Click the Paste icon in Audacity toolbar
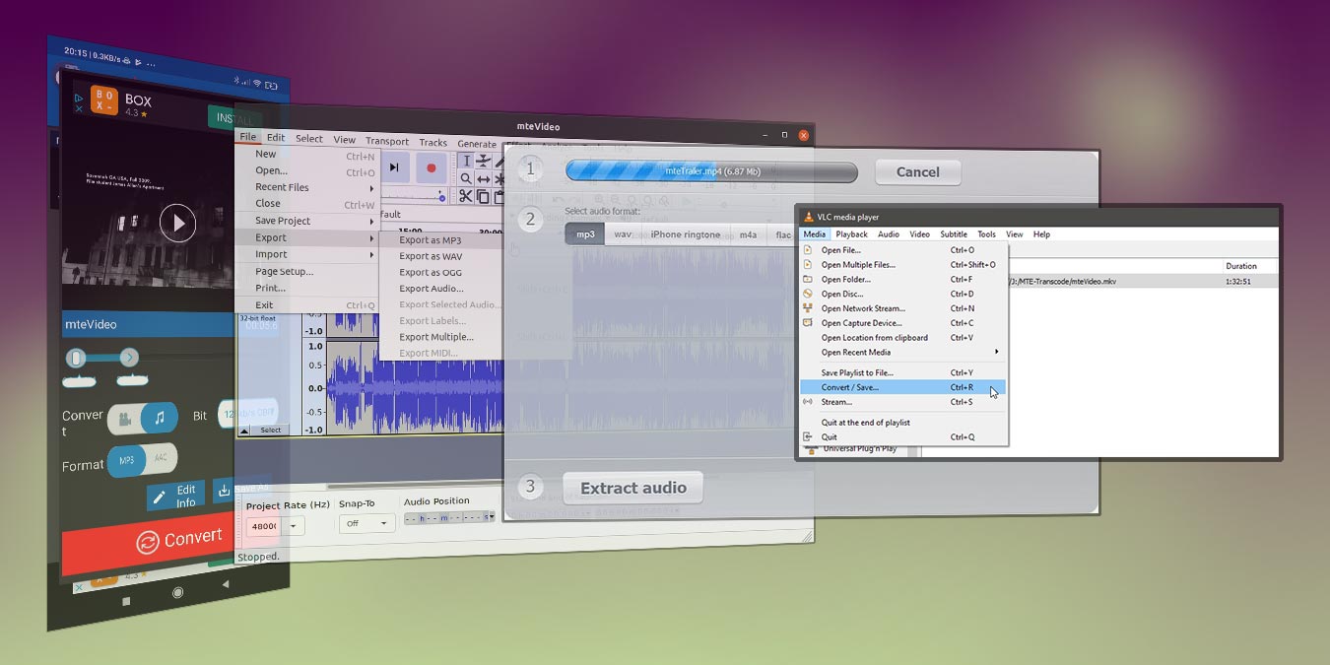This screenshot has width=1330, height=665. tap(499, 196)
